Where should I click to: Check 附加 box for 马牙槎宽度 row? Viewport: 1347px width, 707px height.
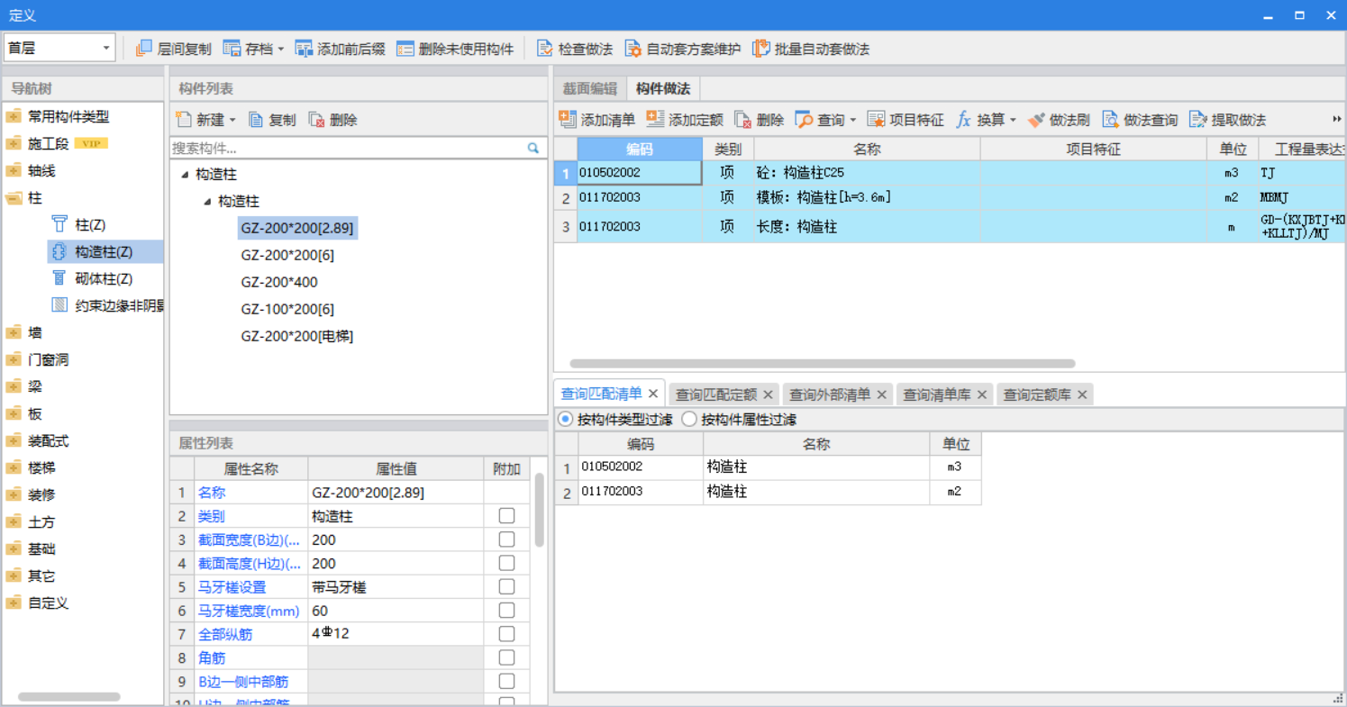pos(507,610)
